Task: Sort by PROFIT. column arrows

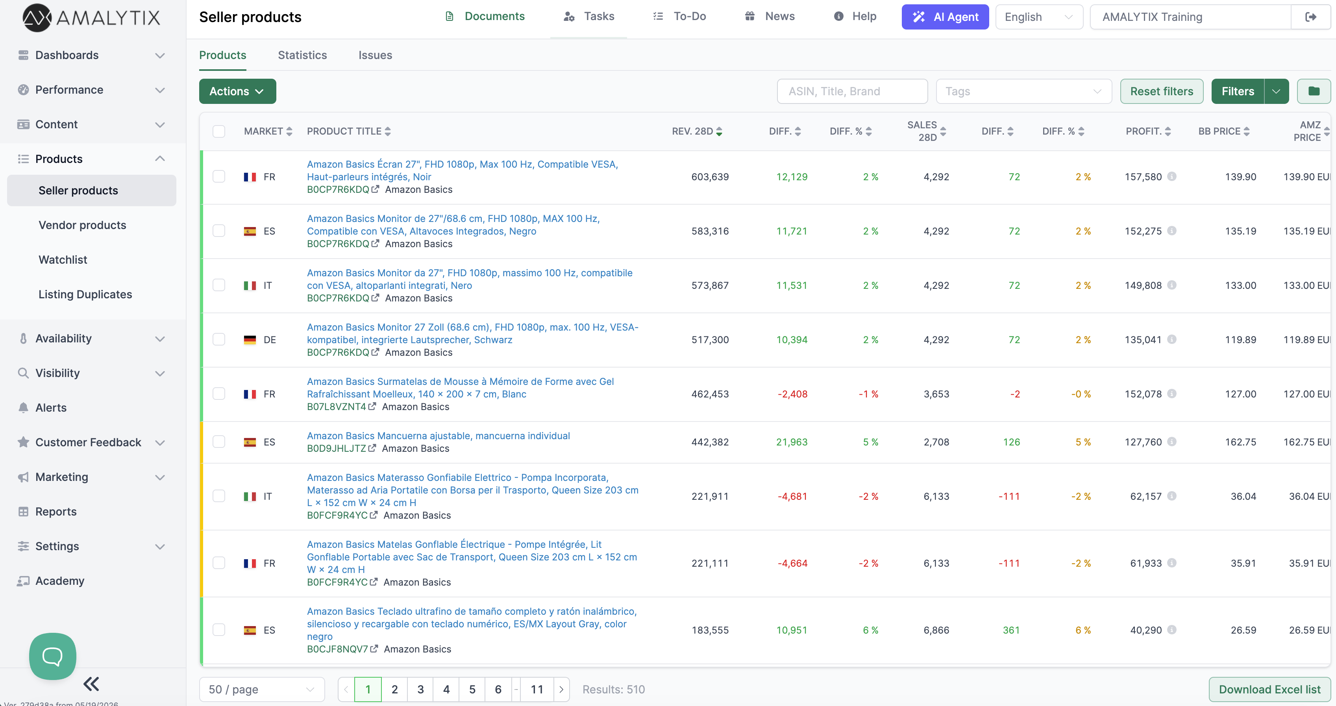Action: coord(1168,132)
